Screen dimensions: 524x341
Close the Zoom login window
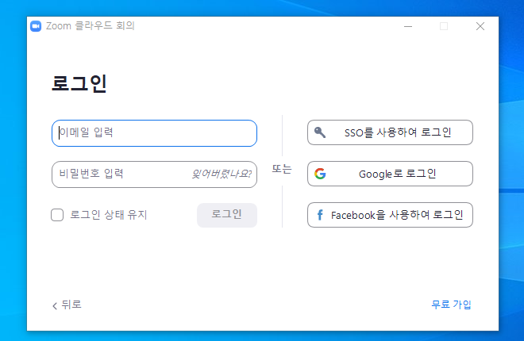(x=480, y=26)
